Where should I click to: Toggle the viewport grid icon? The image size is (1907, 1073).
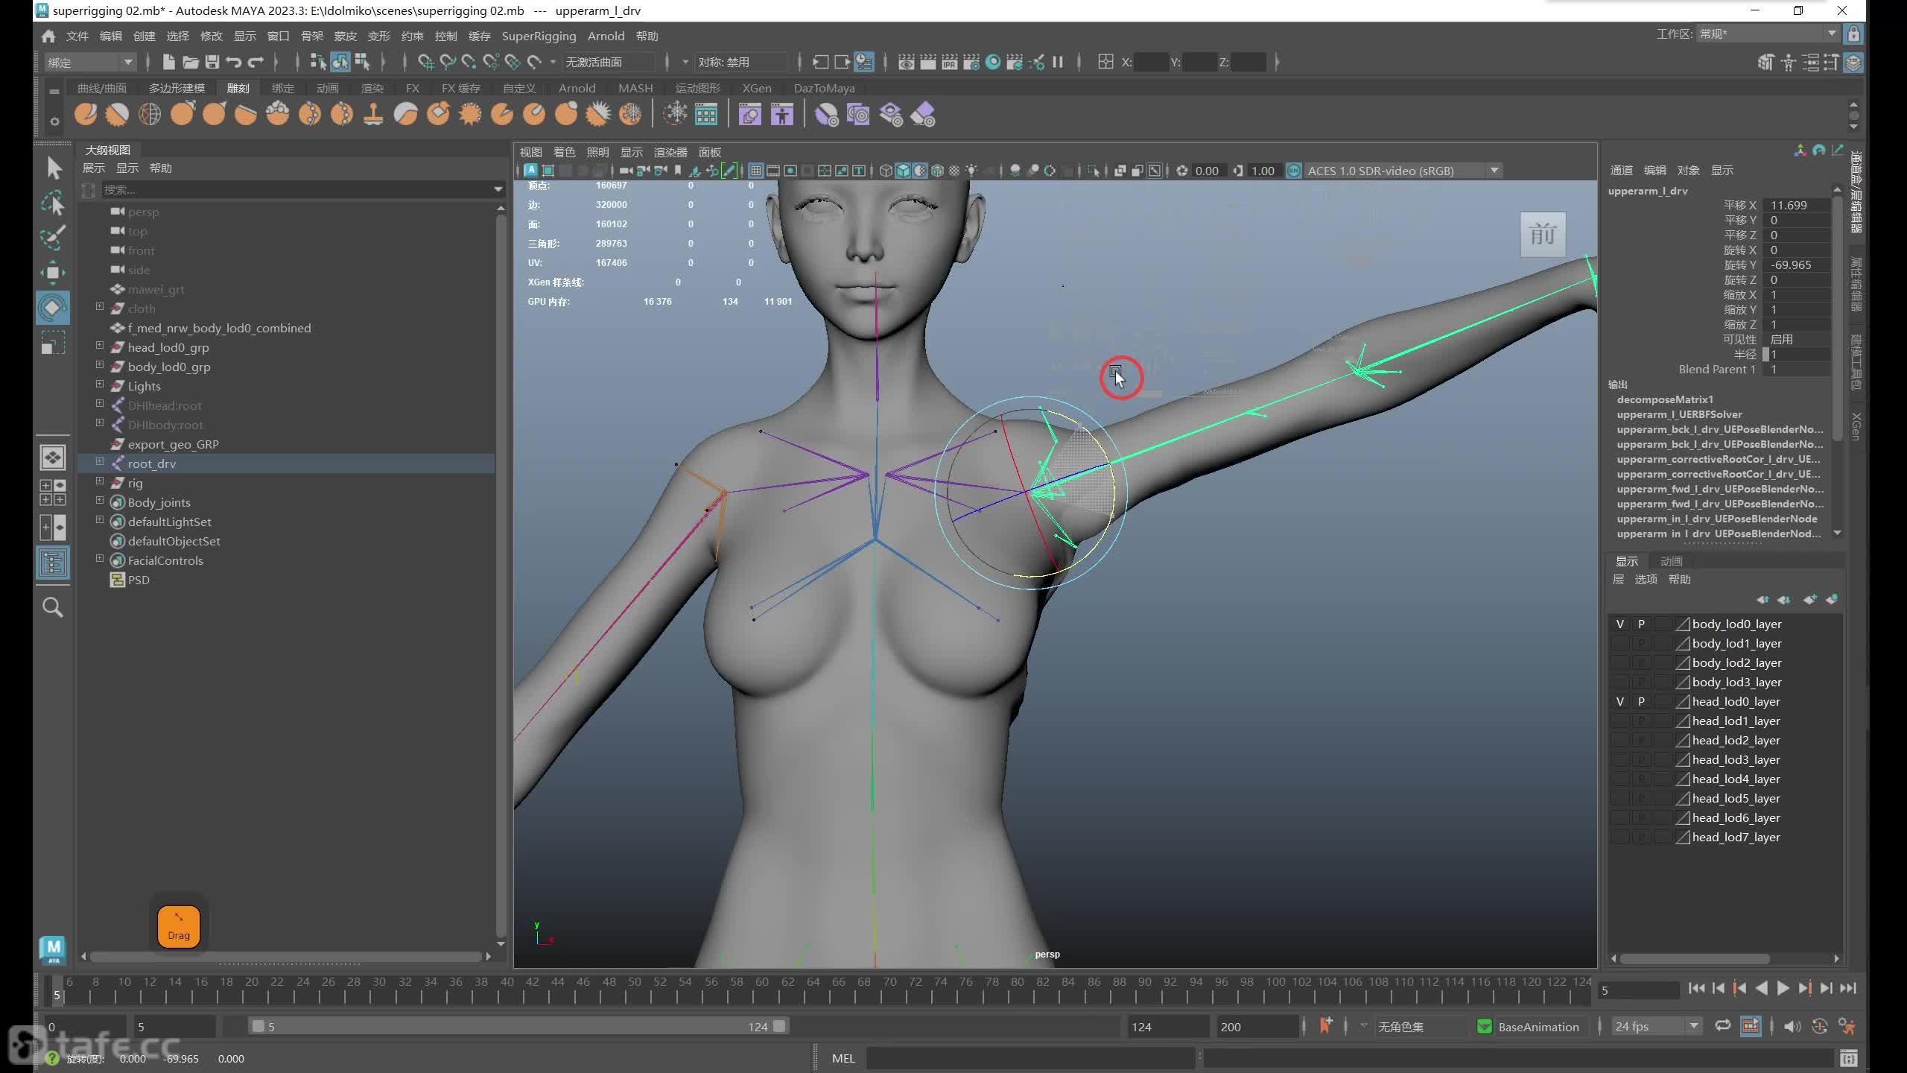(756, 171)
